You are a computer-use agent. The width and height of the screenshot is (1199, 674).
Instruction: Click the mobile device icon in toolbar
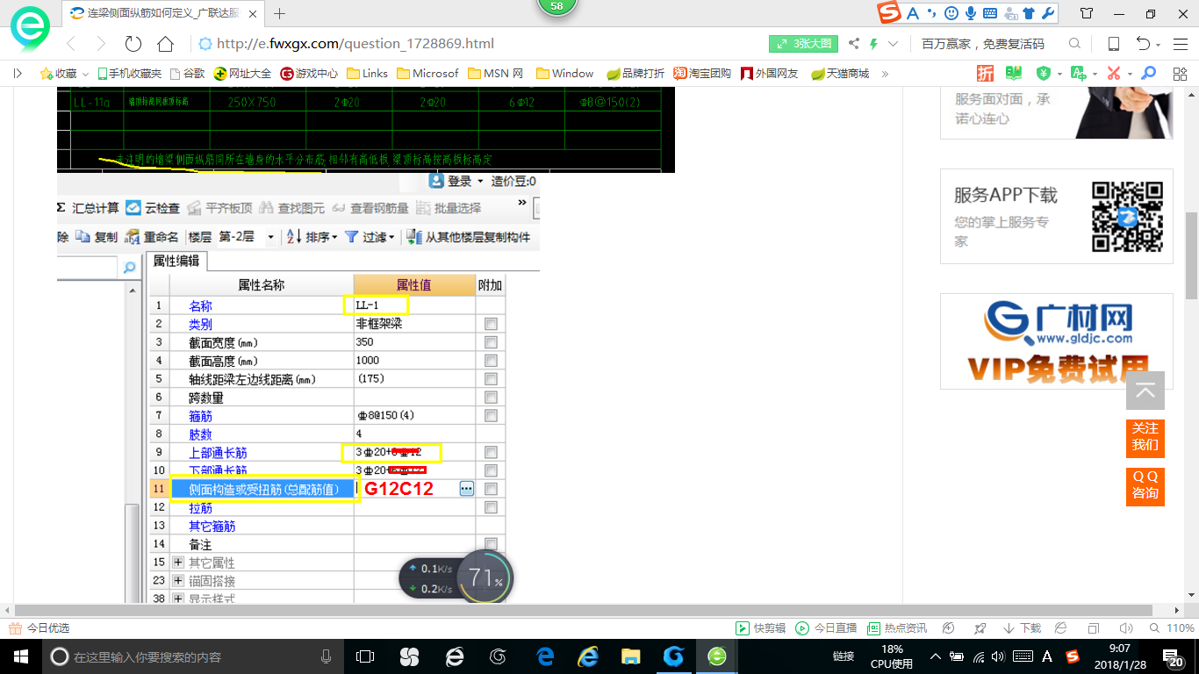click(1113, 44)
